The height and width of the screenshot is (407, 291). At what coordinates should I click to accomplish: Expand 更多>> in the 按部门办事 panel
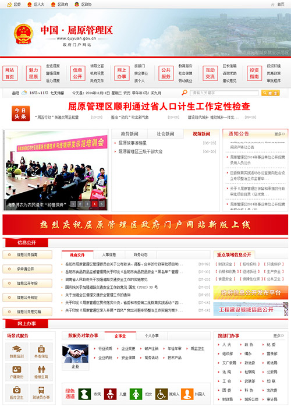click(279, 336)
